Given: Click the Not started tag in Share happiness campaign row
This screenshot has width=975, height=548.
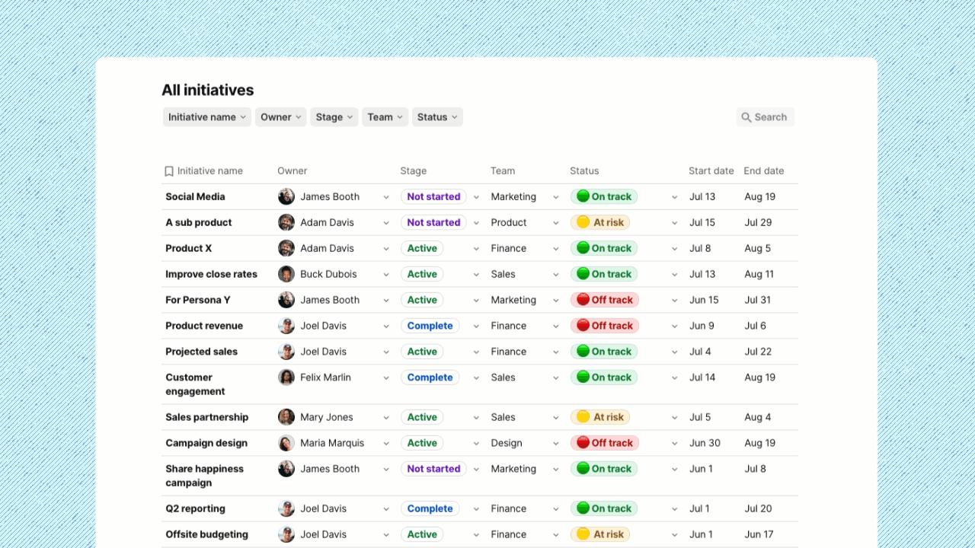Looking at the screenshot, I should click(x=433, y=469).
